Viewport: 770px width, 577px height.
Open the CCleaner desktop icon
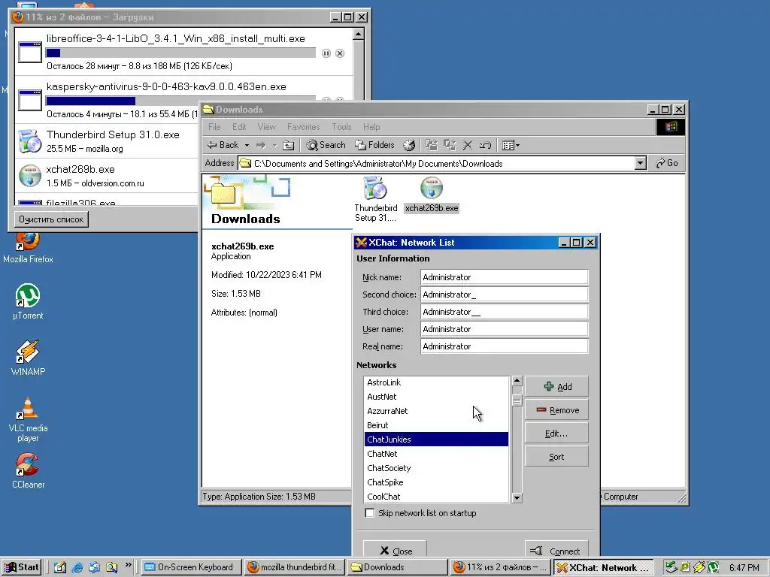28,471
